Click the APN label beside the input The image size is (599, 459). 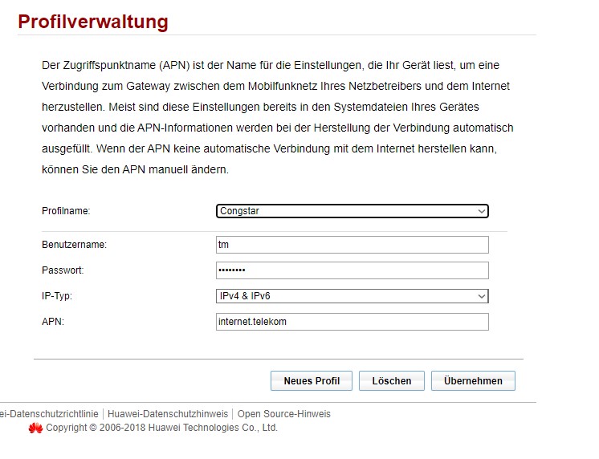[x=53, y=322]
